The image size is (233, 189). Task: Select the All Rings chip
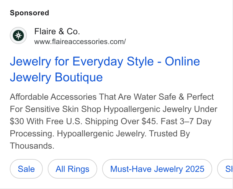click(x=72, y=169)
